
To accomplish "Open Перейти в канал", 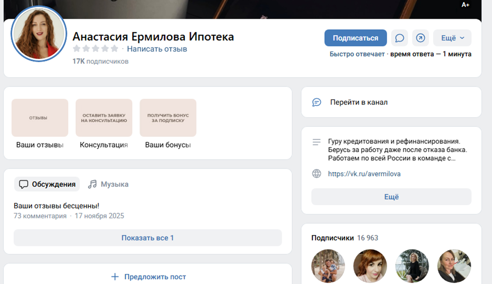I will coord(391,102).
